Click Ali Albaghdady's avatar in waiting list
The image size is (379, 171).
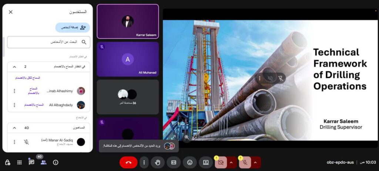(81, 105)
